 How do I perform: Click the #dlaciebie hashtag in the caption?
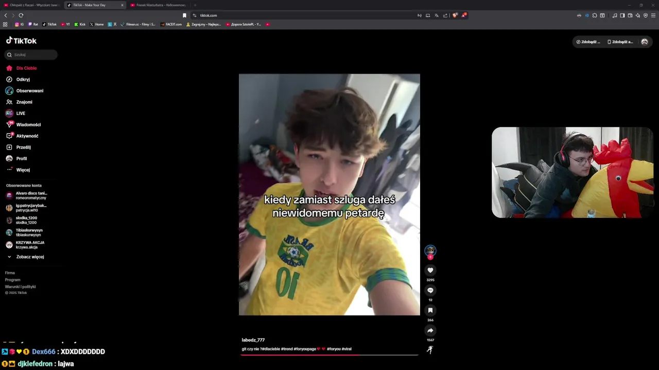(x=270, y=349)
